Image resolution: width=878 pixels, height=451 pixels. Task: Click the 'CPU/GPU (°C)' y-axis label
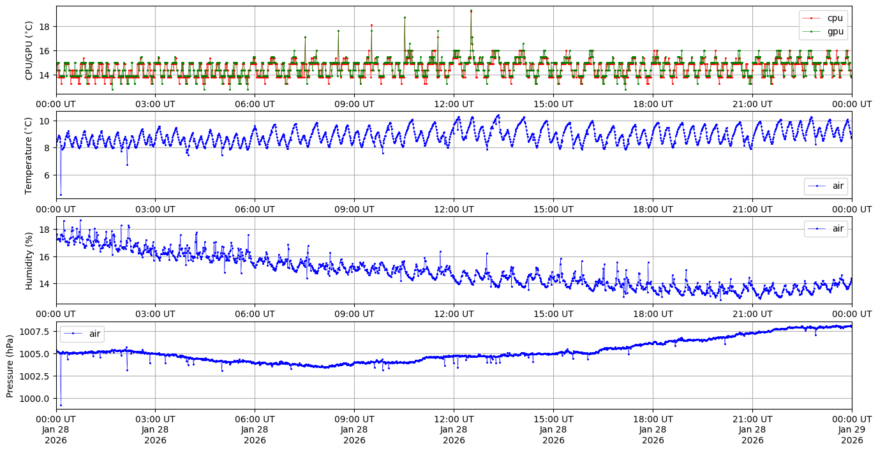(29, 50)
